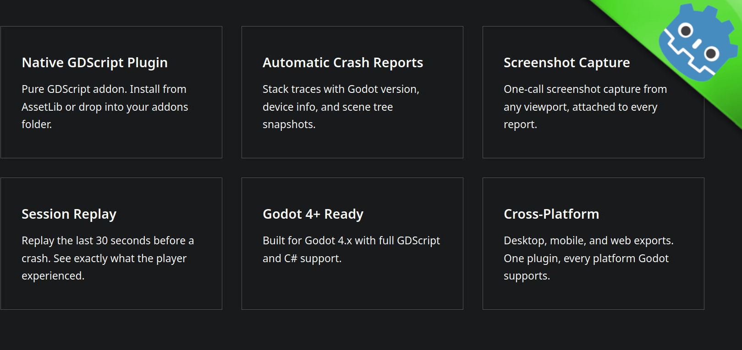Screen dimensions: 742x350
Task: Click the Godot 4+ Ready heading
Action: [313, 214]
